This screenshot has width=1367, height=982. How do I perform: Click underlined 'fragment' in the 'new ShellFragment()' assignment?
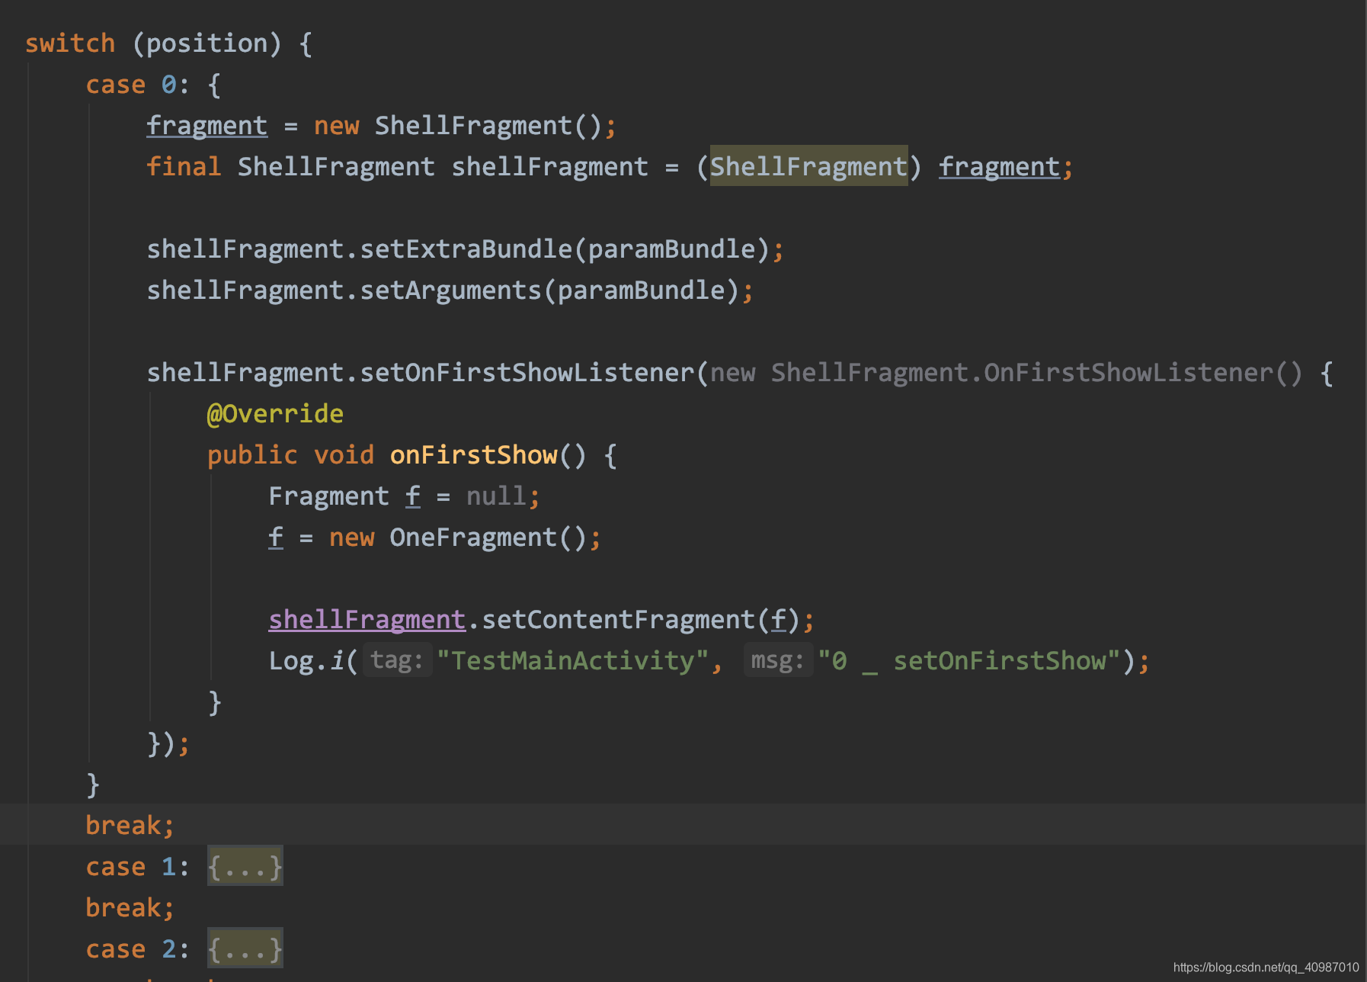click(x=207, y=125)
